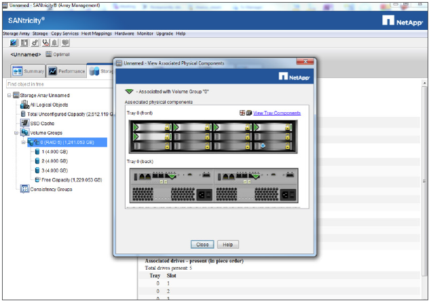This screenshot has width=431, height=303.
Task: Click the Consistency Groups icon in tree
Action: tap(24, 189)
